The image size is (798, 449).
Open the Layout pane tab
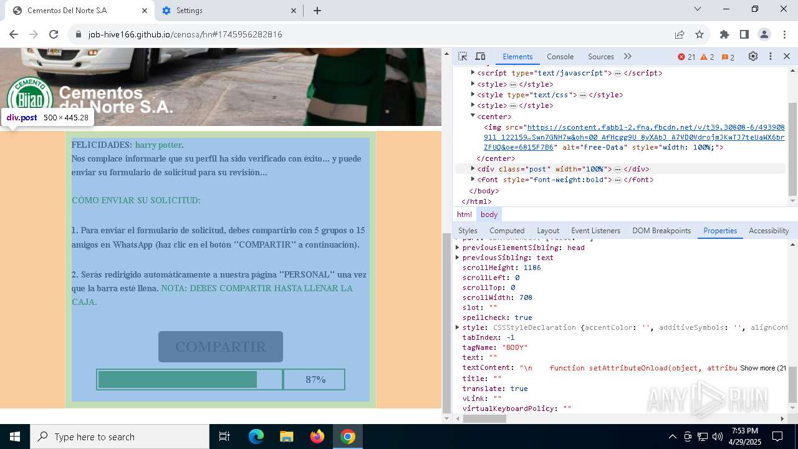coord(548,231)
